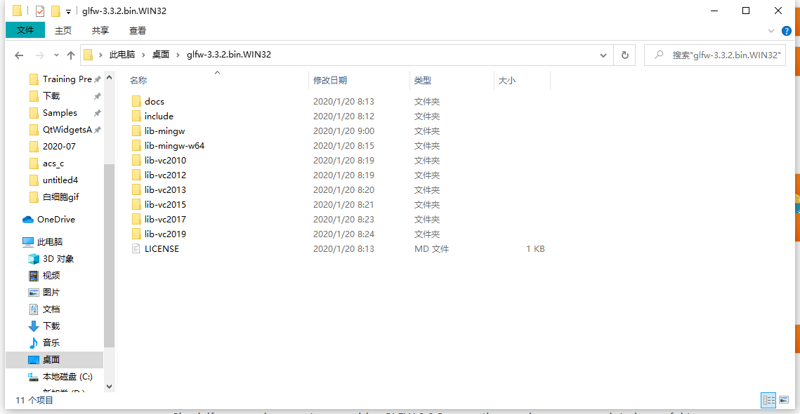Click the properties checkmark quick access icon
The width and height of the screenshot is (800, 414).
(40, 11)
